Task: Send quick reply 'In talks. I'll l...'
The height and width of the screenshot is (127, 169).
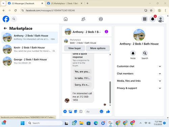Action: click(82, 78)
